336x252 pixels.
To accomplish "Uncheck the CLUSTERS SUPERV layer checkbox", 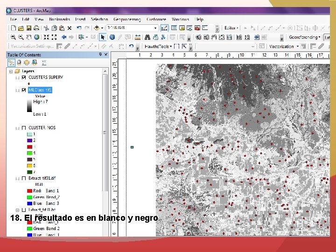I will click(x=24, y=77).
